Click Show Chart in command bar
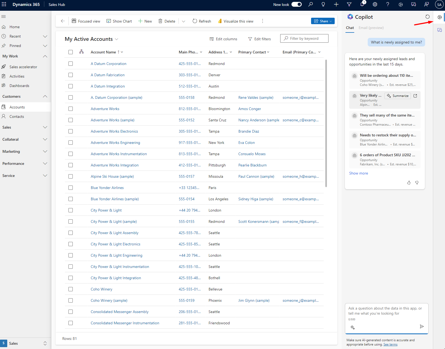 (x=119, y=21)
